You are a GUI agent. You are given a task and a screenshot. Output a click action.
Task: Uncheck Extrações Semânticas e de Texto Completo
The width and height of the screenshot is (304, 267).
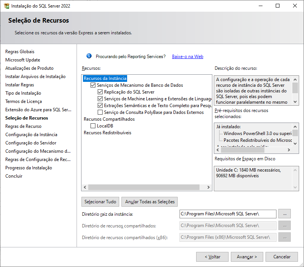(x=100, y=106)
